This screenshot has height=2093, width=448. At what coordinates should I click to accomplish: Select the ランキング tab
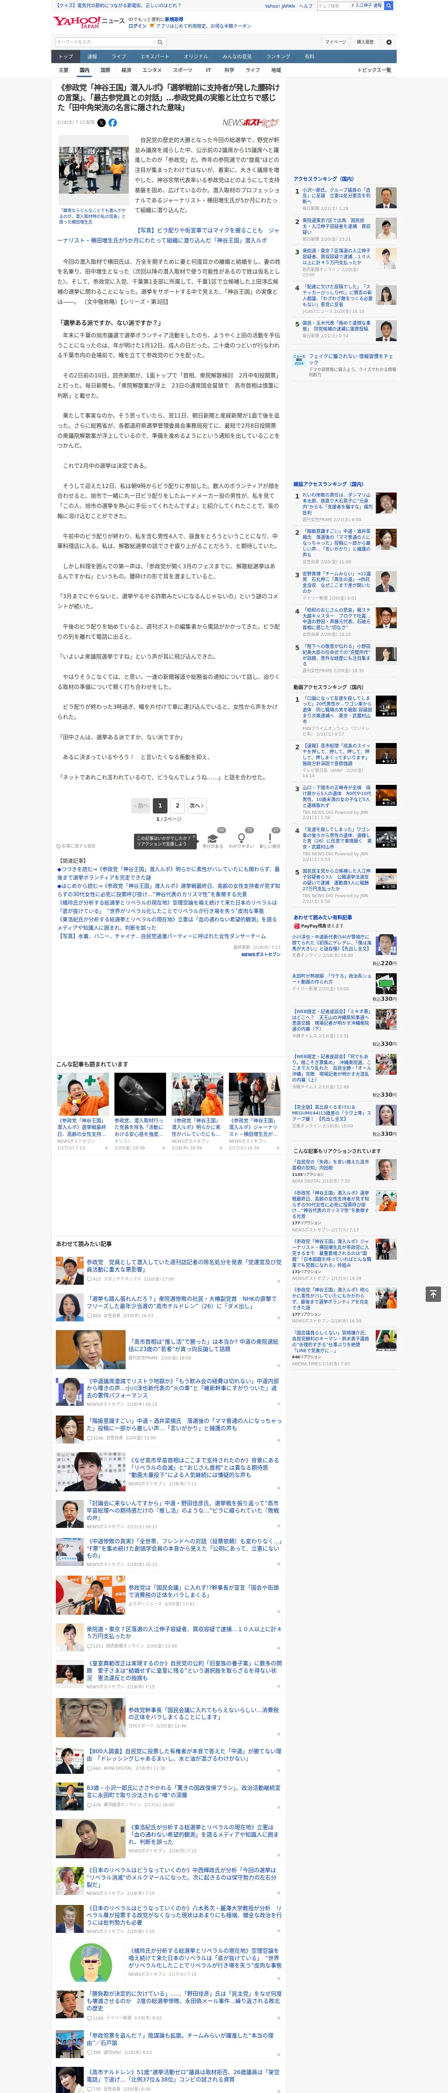pyautogui.click(x=278, y=57)
